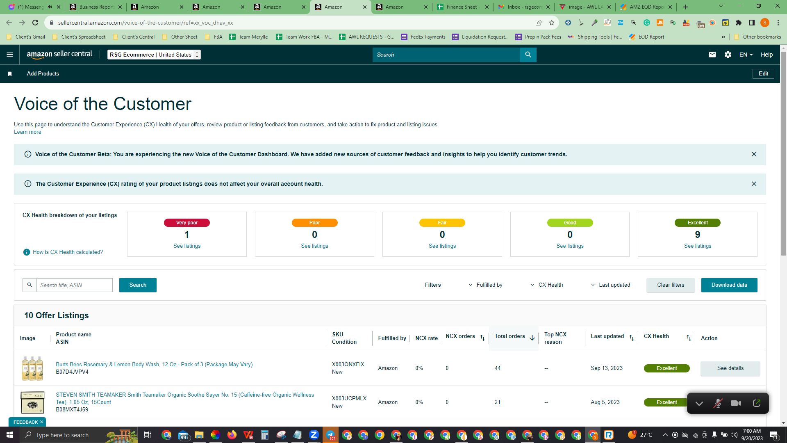This screenshot has height=443, width=787.
Task: Close the FEEDBACK tab
Action: [41, 422]
